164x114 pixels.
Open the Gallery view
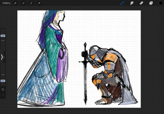point(6,3)
